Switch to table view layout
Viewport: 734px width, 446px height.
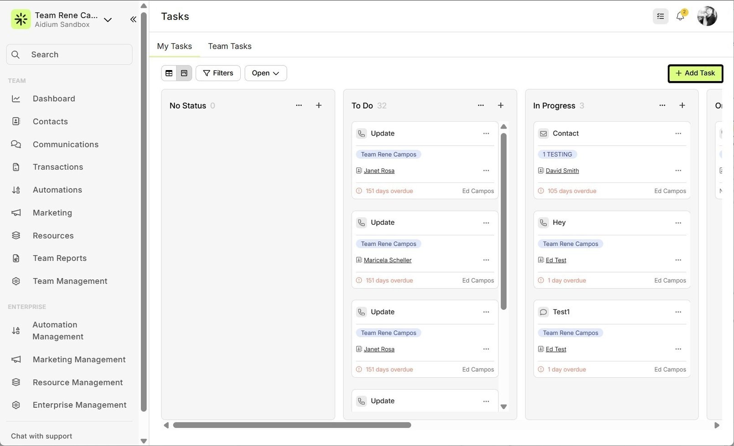(x=169, y=73)
